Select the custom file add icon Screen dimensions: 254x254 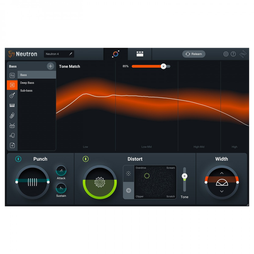click(x=12, y=145)
